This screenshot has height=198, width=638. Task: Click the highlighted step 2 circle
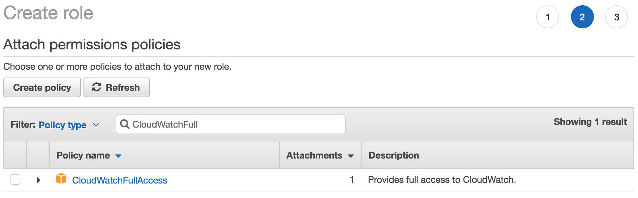pos(582,17)
